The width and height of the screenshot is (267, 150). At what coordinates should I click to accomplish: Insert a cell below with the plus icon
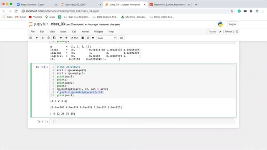coord(37,38)
